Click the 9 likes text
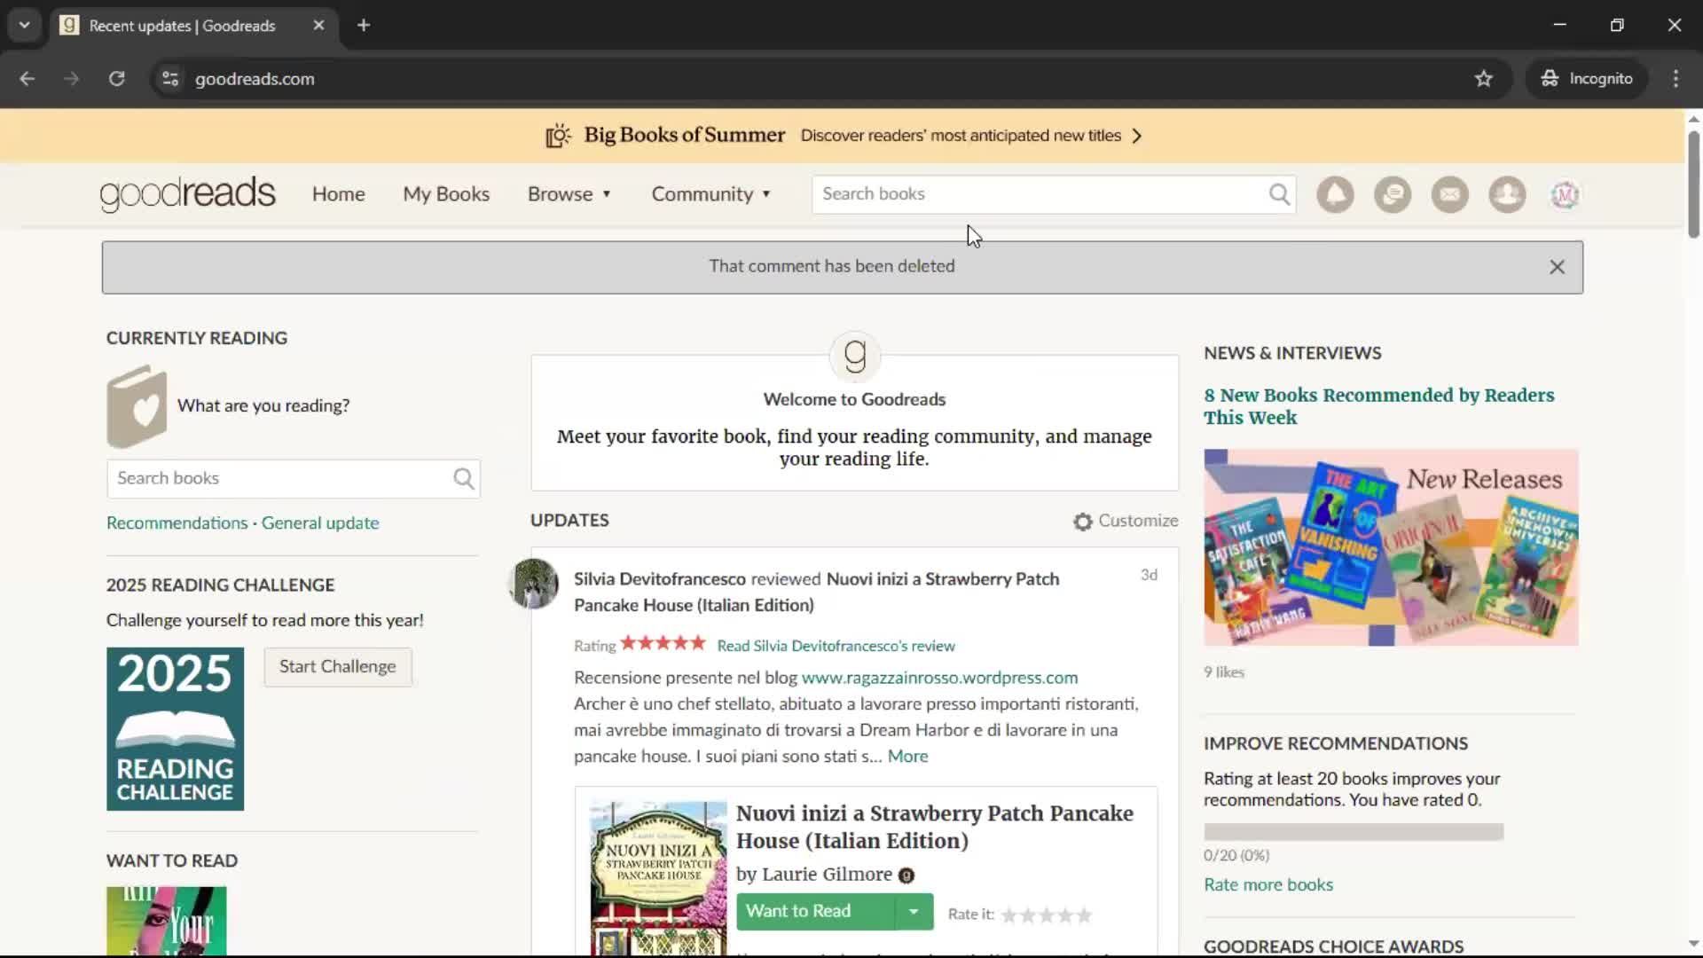 click(x=1224, y=673)
